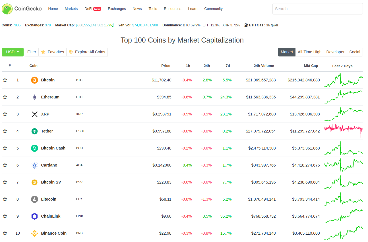Click Litecoin's price $58.11

pyautogui.click(x=165, y=199)
